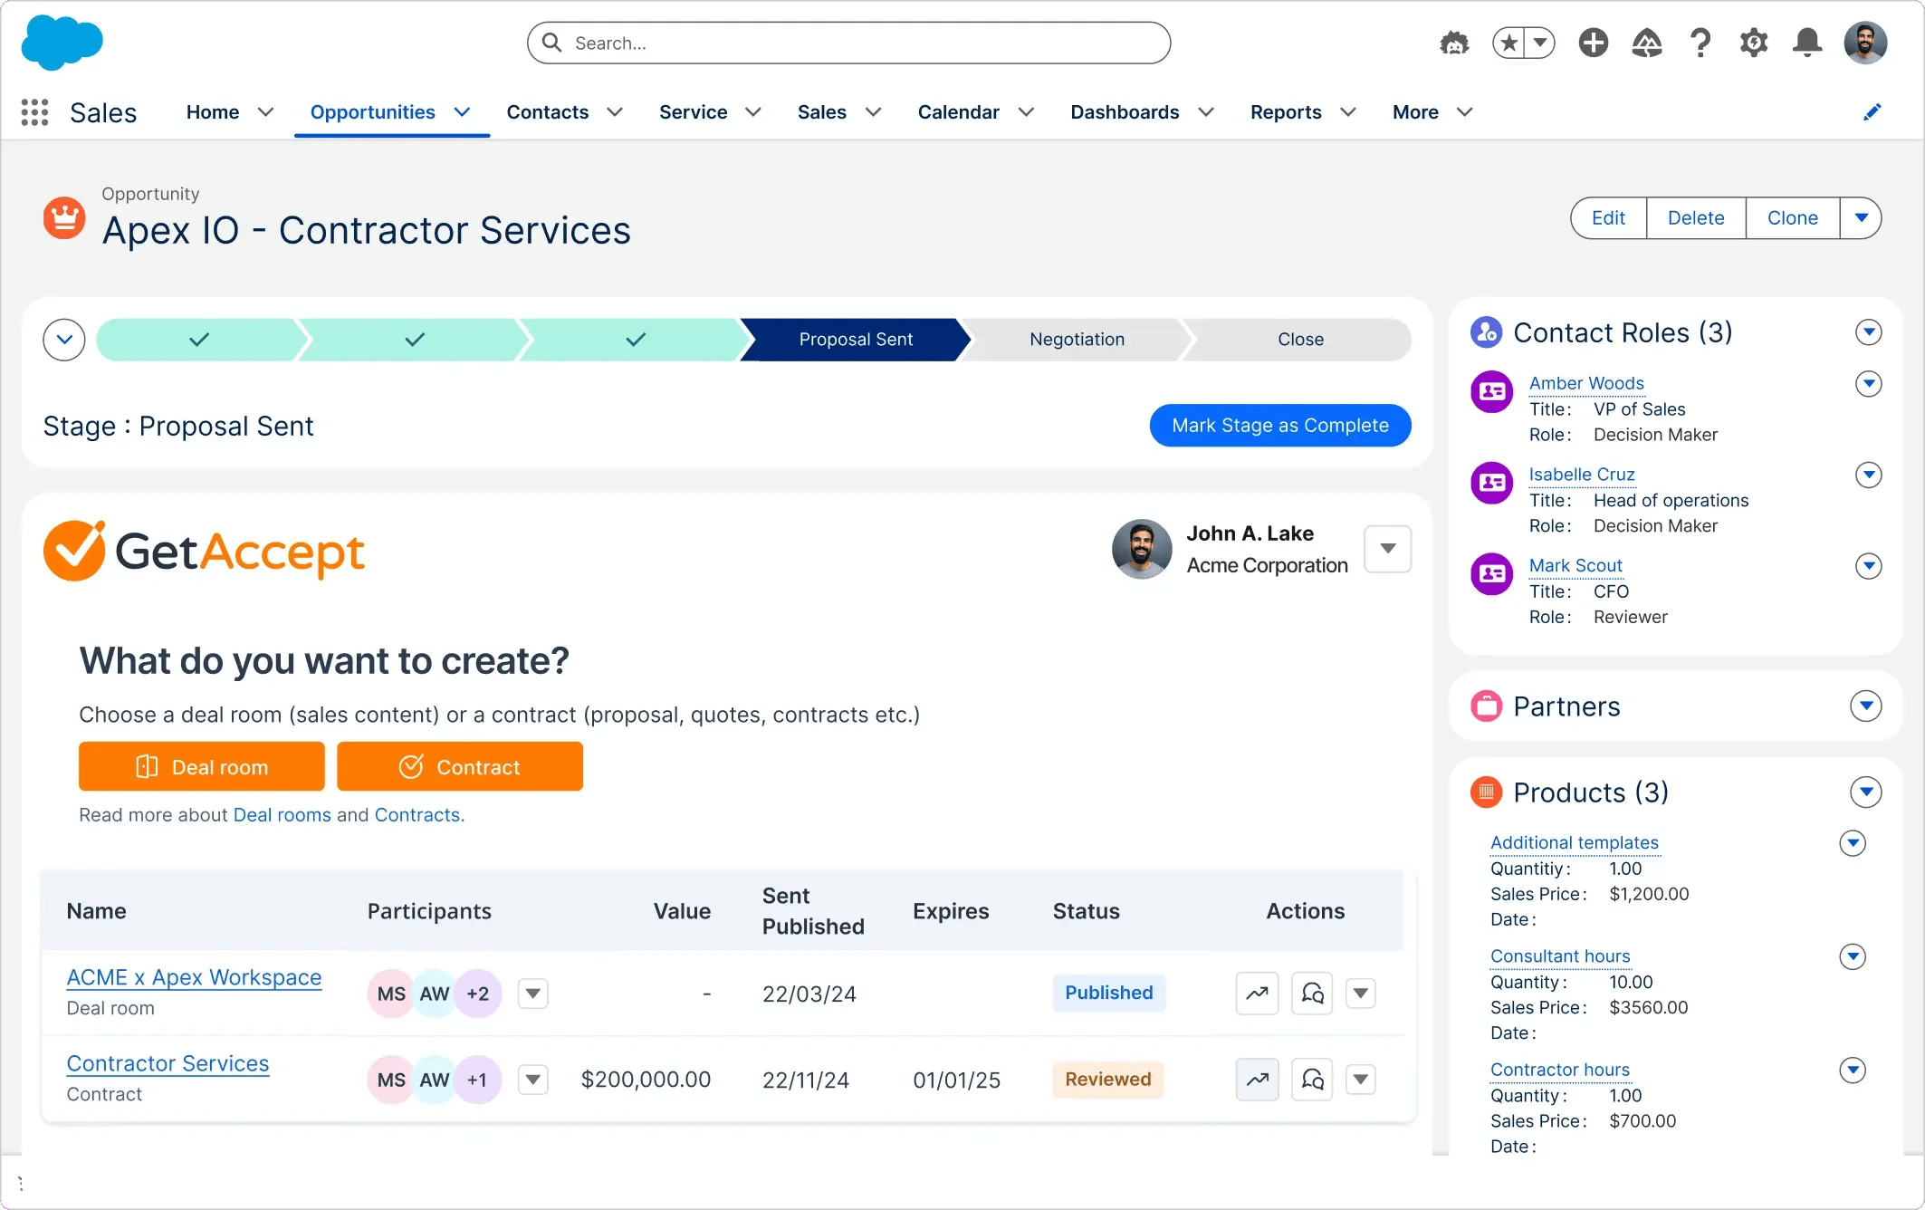Click the Clone button
Screen dimensions: 1925x1210
tap(1792, 218)
